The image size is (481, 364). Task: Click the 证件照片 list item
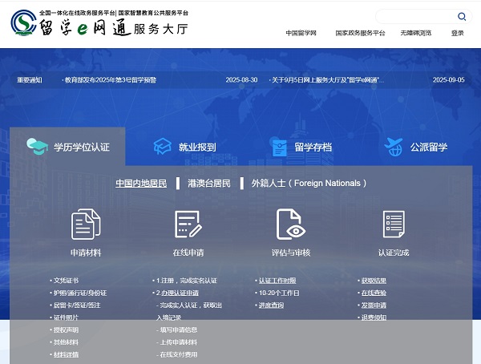click(66, 317)
